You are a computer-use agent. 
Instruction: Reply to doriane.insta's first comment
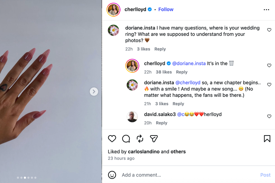(x=160, y=49)
